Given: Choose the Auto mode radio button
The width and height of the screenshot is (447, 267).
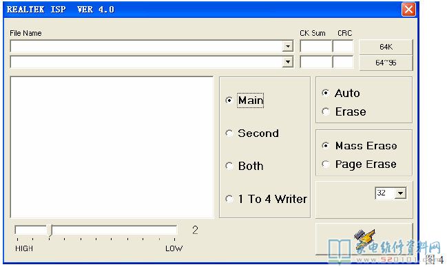Looking at the screenshot, I should [x=326, y=93].
